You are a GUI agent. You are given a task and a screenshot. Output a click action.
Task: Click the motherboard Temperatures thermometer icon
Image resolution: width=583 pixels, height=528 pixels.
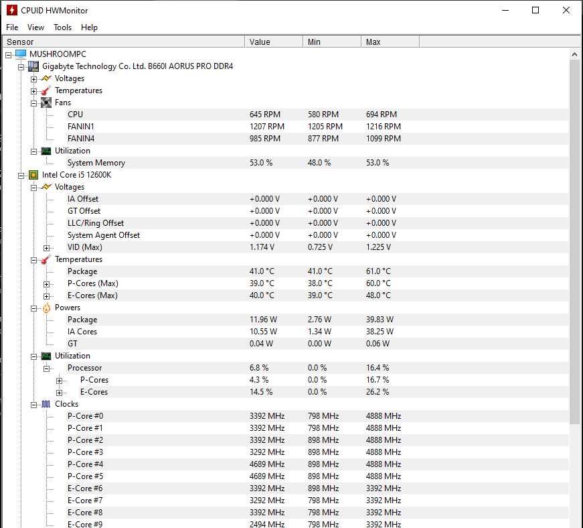point(46,90)
